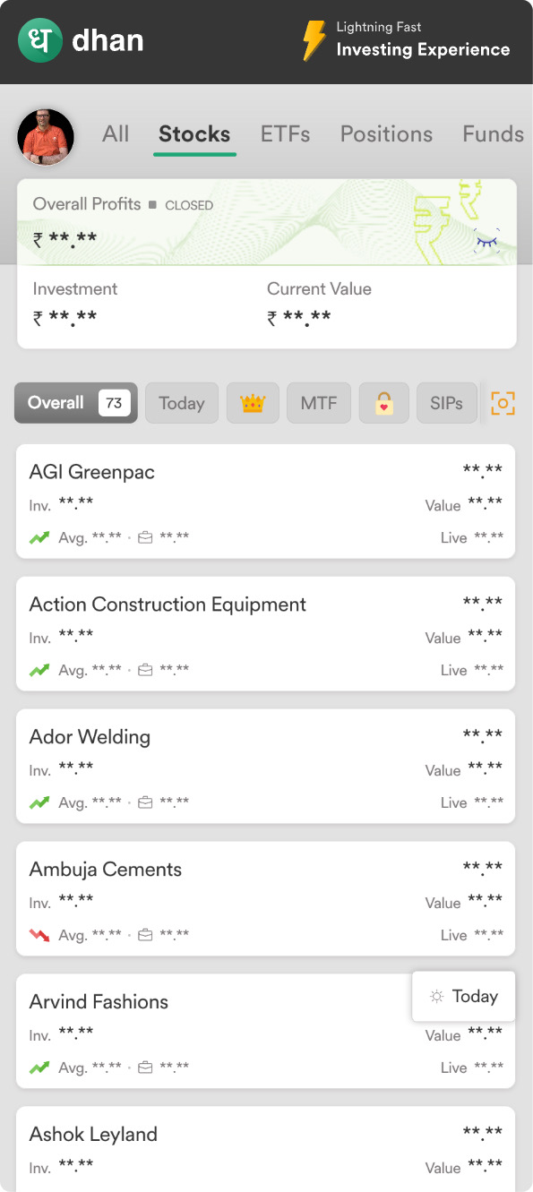Viewport: 533px width, 1192px height.
Task: Click the orange scan frame icon
Action: click(x=504, y=403)
